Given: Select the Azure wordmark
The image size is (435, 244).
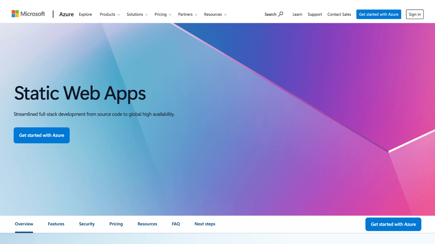Looking at the screenshot, I should point(66,14).
